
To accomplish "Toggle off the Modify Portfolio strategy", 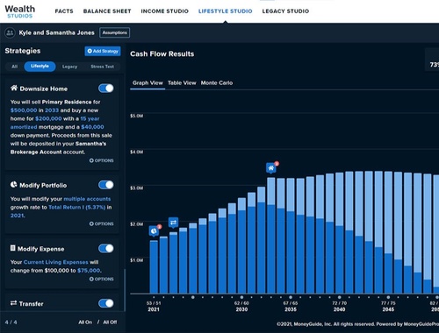I will 106,185.
